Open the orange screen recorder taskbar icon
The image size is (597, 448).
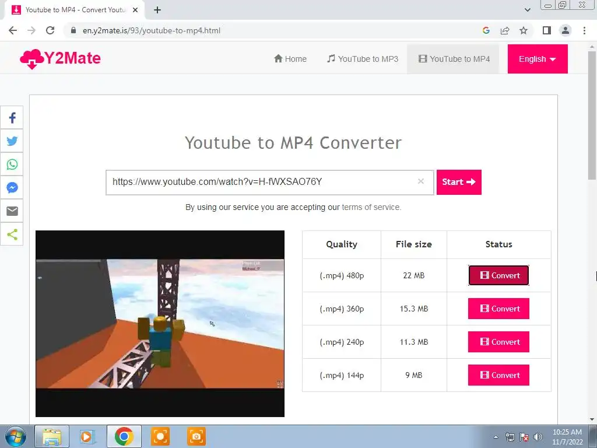click(160, 436)
